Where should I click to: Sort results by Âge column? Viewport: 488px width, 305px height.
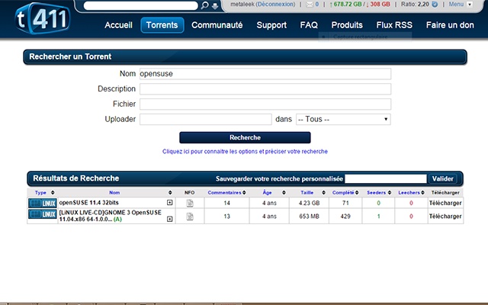tap(267, 193)
